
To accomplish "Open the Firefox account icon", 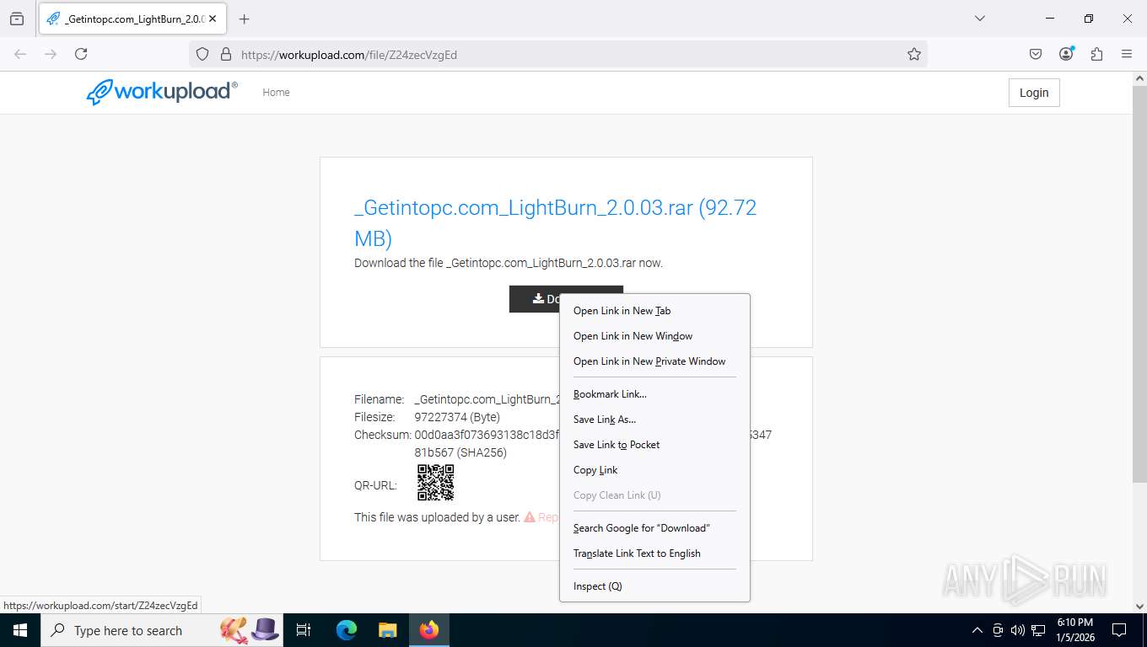I will (1066, 54).
